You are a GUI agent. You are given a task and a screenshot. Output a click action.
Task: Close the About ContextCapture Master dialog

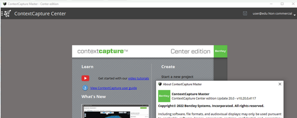pos(280,84)
